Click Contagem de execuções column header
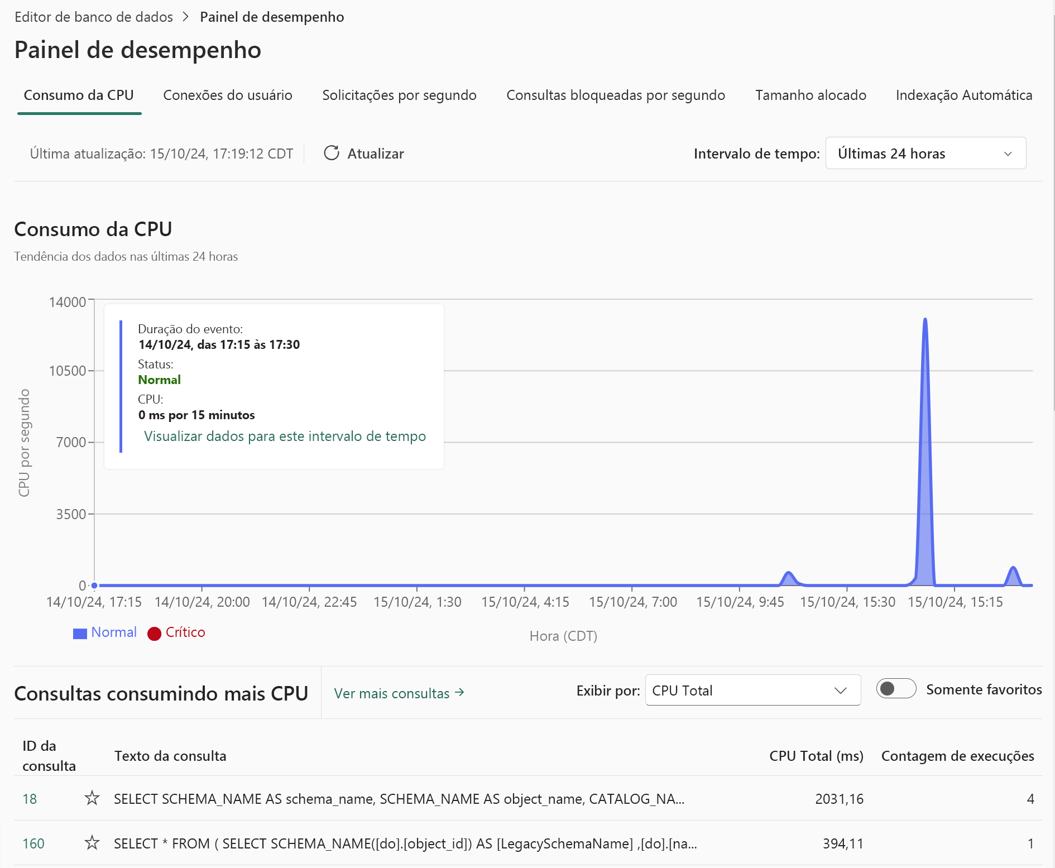The height and width of the screenshot is (868, 1055). click(x=957, y=756)
